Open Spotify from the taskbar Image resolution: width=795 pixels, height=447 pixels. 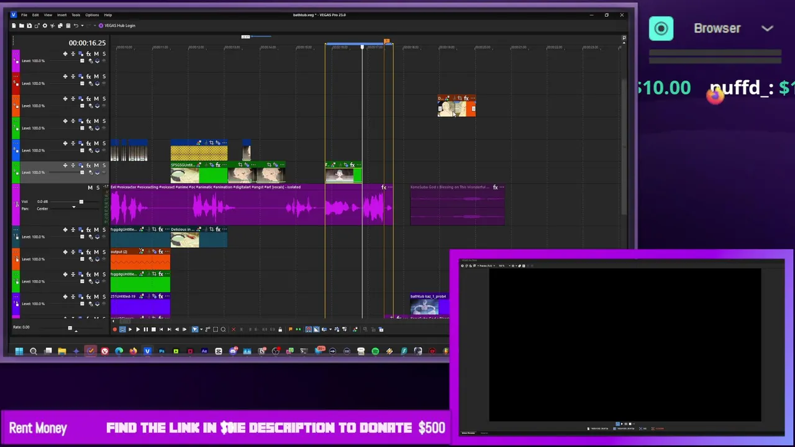(375, 351)
